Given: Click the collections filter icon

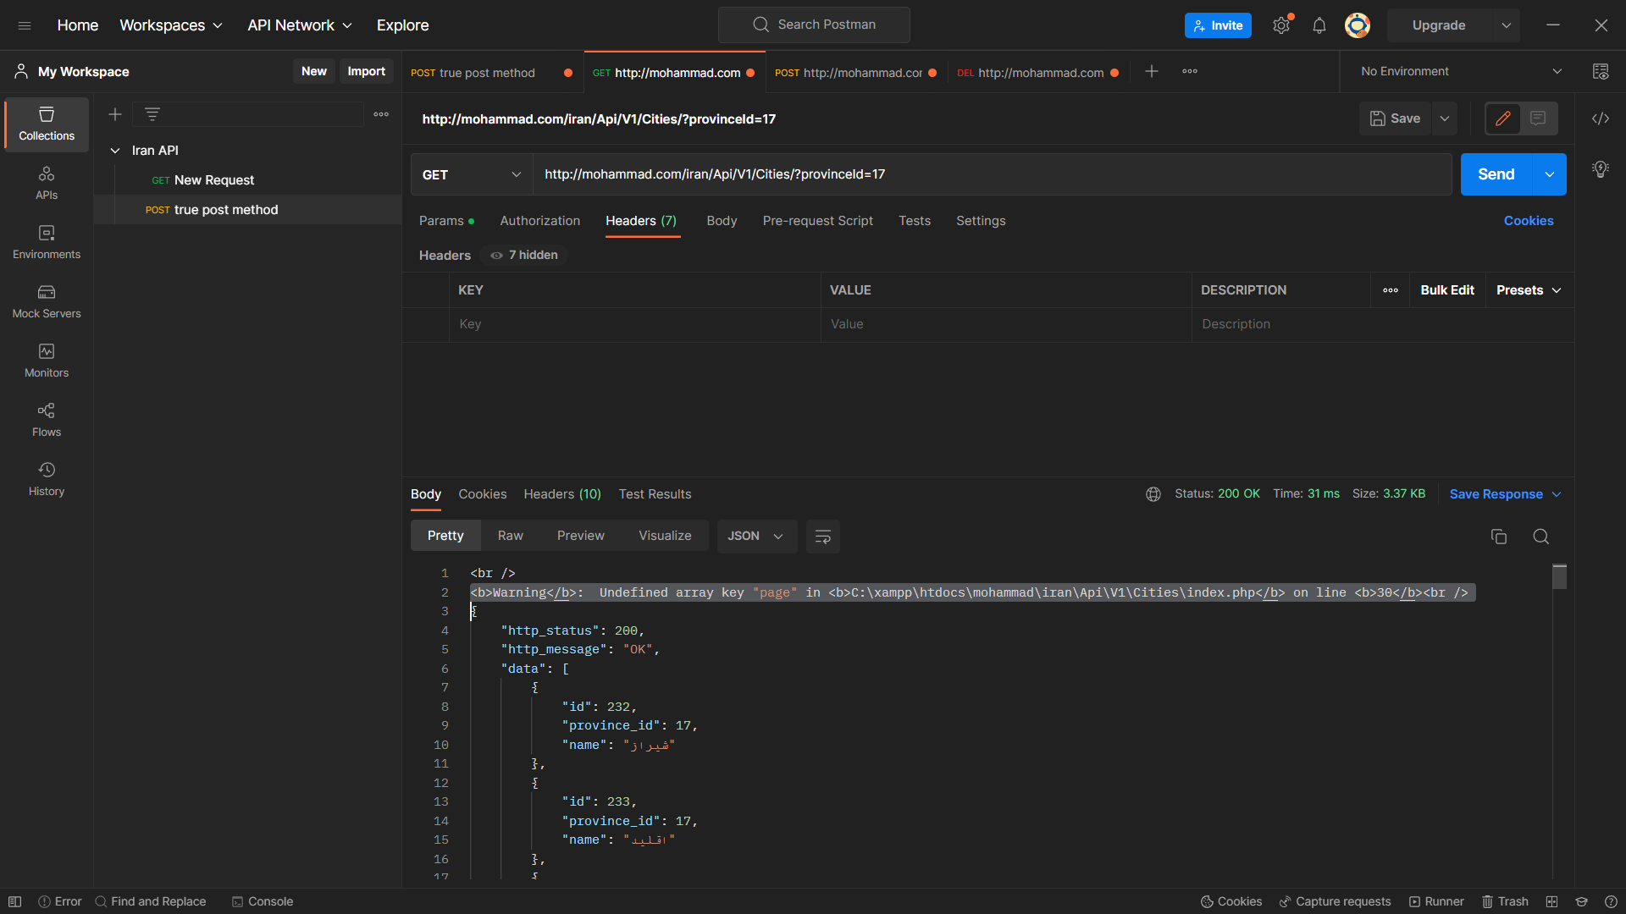Looking at the screenshot, I should point(152,114).
